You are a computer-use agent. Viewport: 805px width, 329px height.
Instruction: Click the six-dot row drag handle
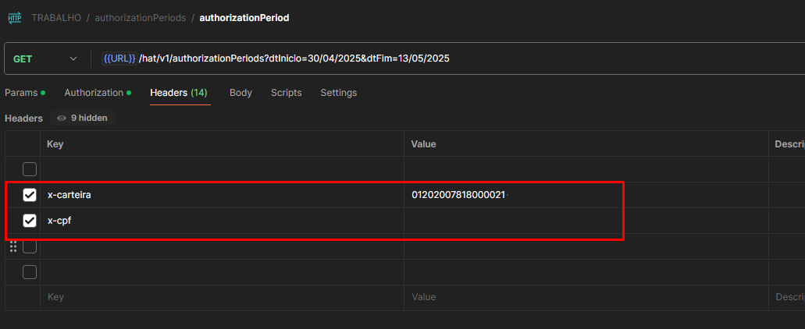(13, 246)
